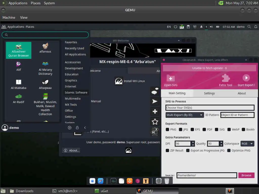Open the notifications bell in guest panel
The image size is (259, 194).
click(x=256, y=27)
